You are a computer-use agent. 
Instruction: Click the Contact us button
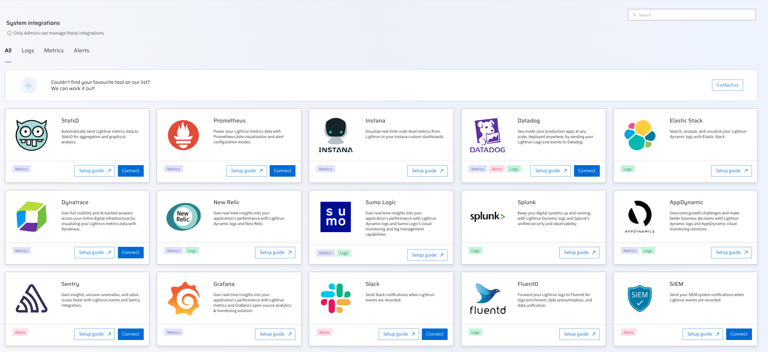pyautogui.click(x=728, y=85)
